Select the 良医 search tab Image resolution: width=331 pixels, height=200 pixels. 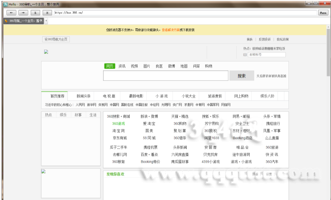159,66
